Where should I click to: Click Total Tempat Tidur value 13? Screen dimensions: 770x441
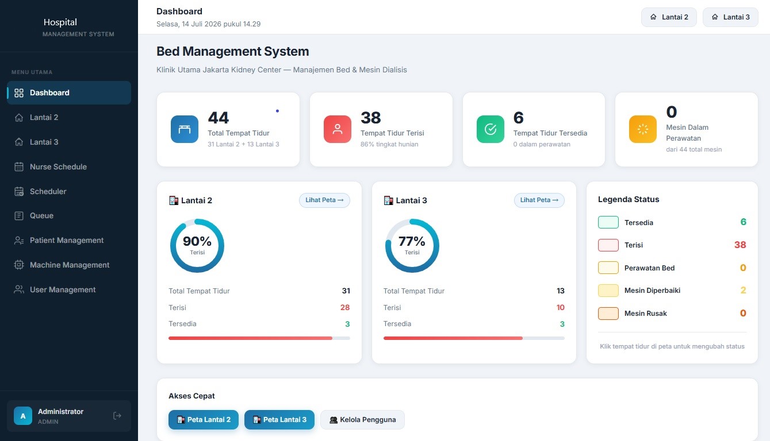click(x=561, y=291)
